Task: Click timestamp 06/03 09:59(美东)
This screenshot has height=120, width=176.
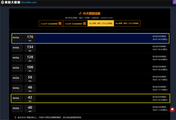Action: pos(160,39)
